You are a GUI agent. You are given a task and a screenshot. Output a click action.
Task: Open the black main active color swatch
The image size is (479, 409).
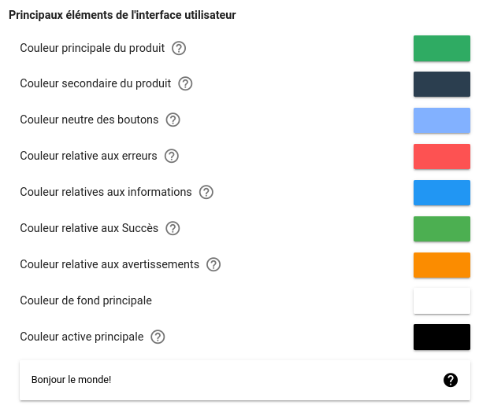(442, 337)
